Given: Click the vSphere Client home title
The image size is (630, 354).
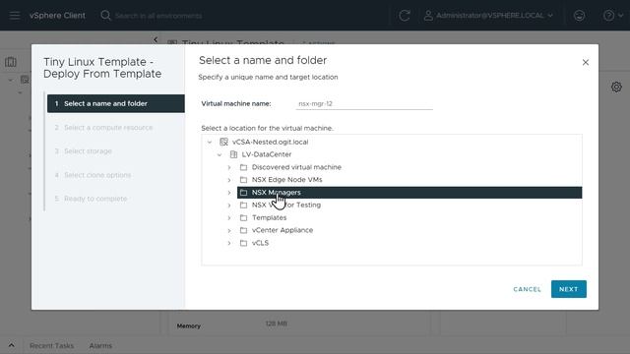Looking at the screenshot, I should coord(57,16).
